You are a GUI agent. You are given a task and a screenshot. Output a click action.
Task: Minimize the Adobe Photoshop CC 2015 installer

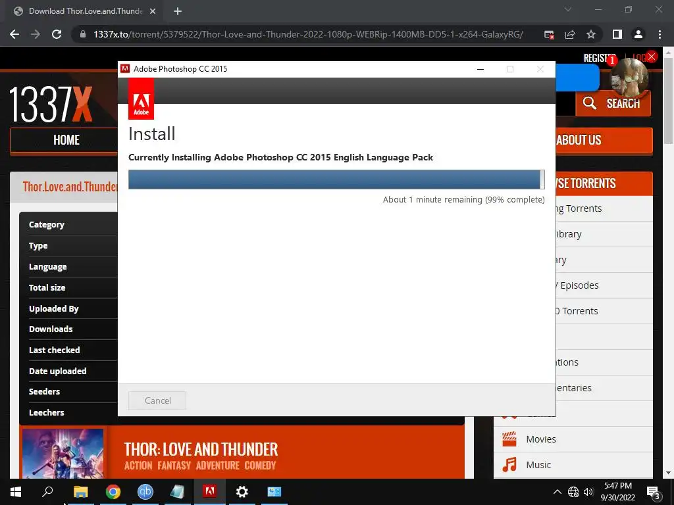click(x=480, y=69)
